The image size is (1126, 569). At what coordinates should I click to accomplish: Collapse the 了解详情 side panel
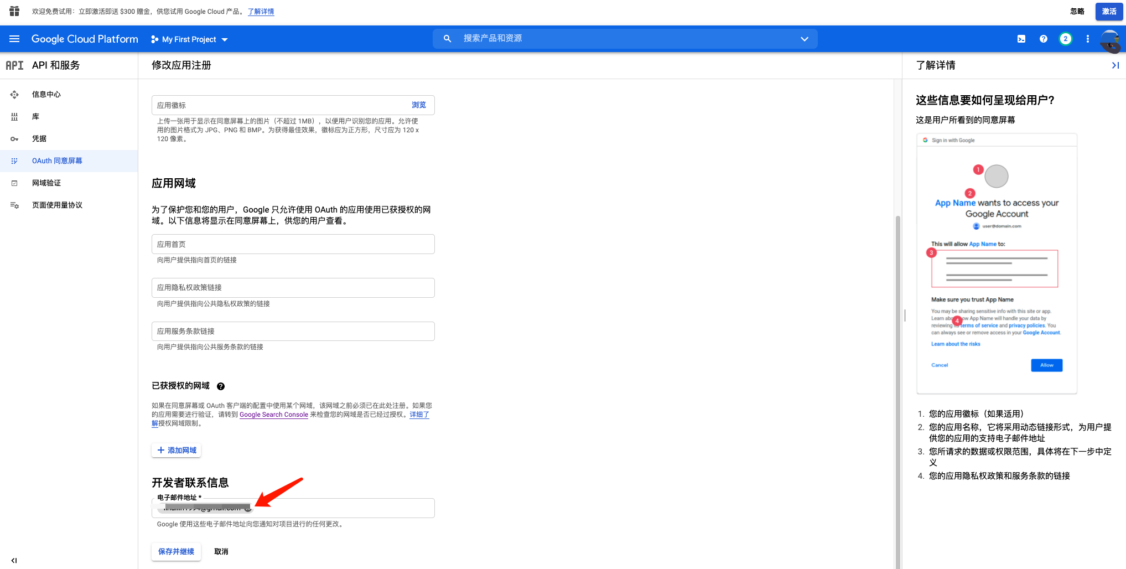tap(1115, 65)
